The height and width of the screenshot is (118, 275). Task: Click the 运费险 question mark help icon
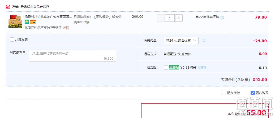click(204, 67)
